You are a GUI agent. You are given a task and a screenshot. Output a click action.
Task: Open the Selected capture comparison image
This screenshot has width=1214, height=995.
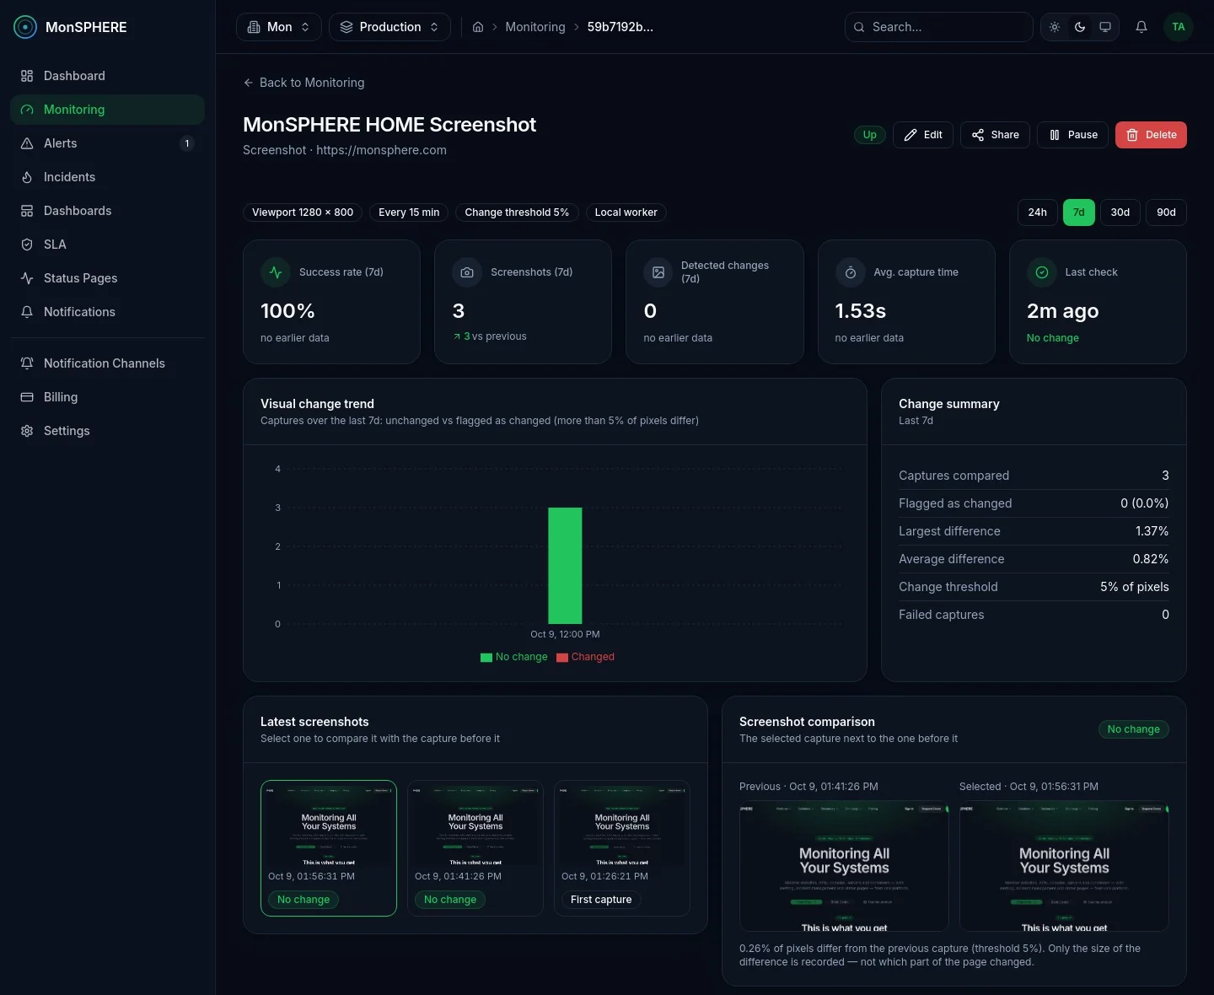click(x=1064, y=866)
